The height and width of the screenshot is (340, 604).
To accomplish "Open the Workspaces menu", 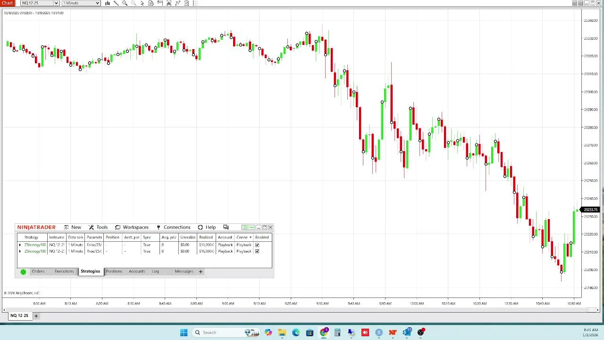I will pos(132,227).
